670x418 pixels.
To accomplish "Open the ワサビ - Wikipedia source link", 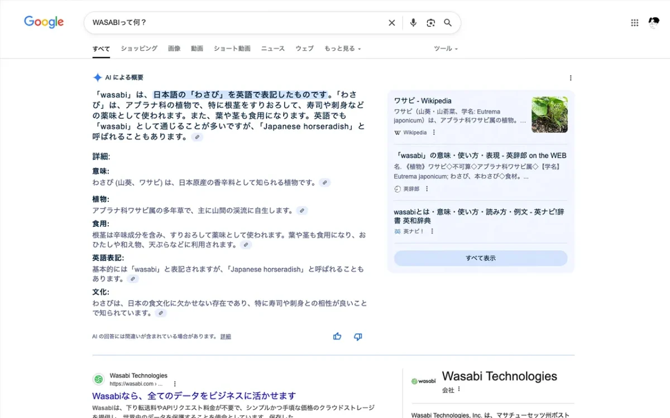I will point(423,101).
